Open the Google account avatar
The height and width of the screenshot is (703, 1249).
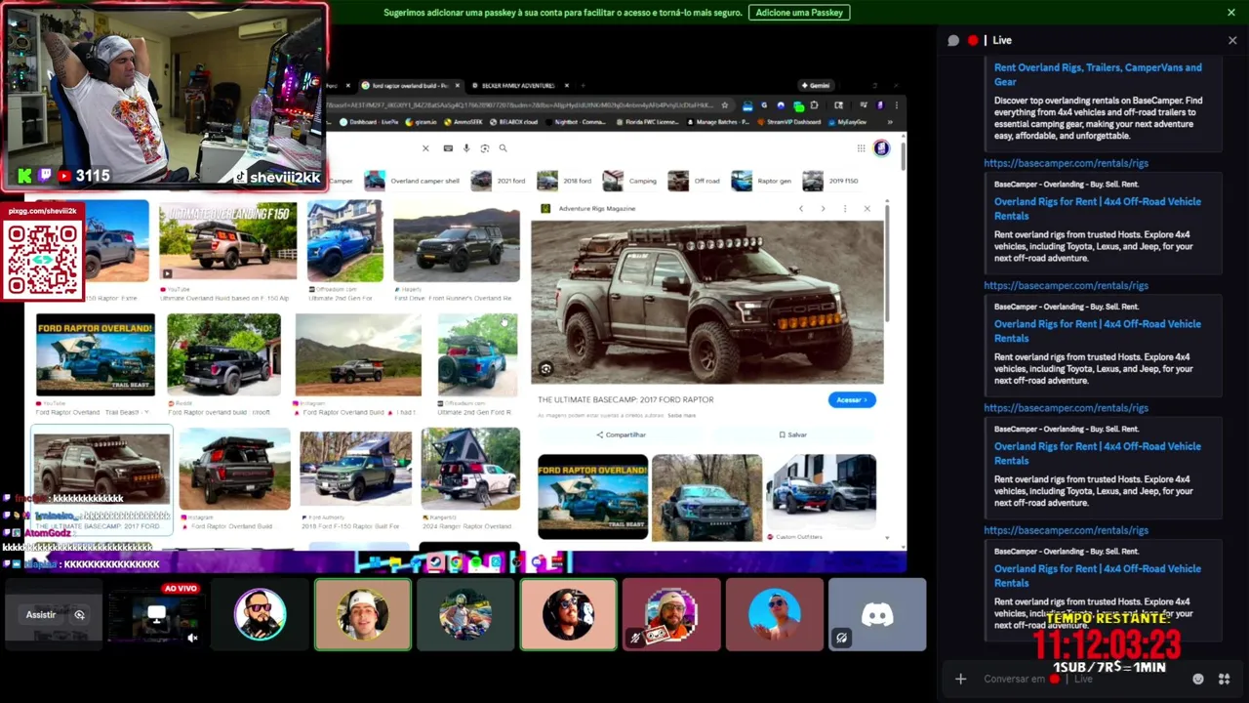[881, 148]
